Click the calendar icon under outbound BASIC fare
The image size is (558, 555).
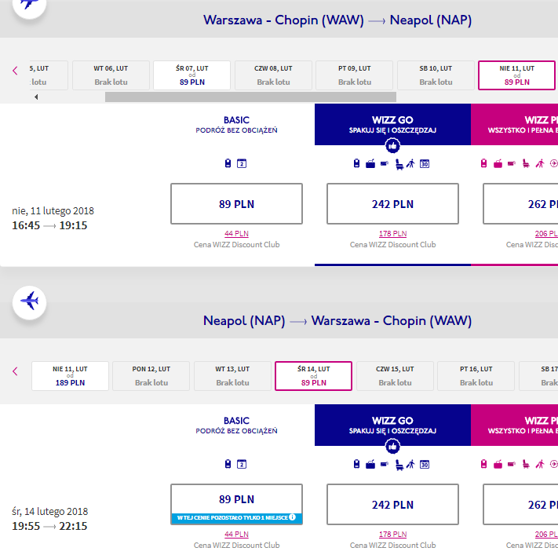242,163
